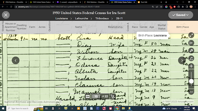Screen dimensions: 198x111
Task: Open a new browser tab
Action: [x=166, y=2]
